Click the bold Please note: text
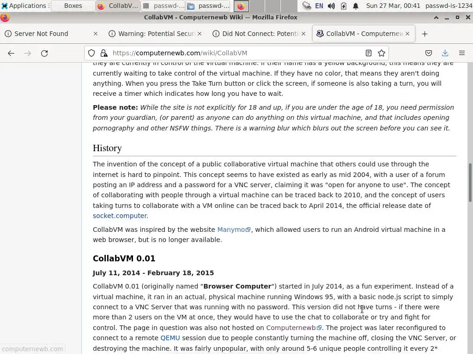The height and width of the screenshot is (354, 473). tap(115, 107)
